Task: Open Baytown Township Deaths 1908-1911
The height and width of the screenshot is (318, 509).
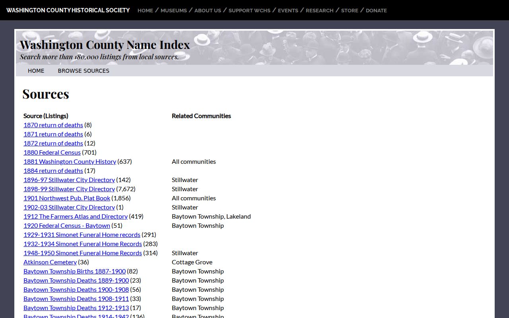Action: coord(76,299)
